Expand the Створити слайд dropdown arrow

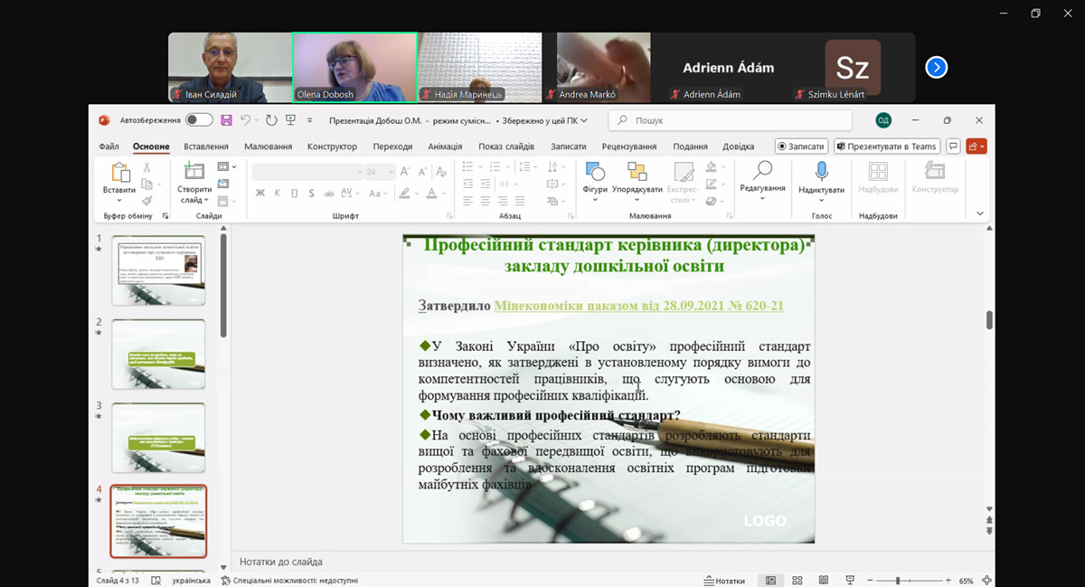coord(206,201)
